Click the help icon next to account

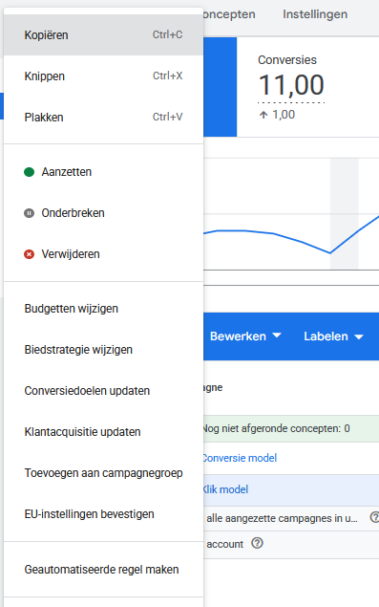pos(257,543)
